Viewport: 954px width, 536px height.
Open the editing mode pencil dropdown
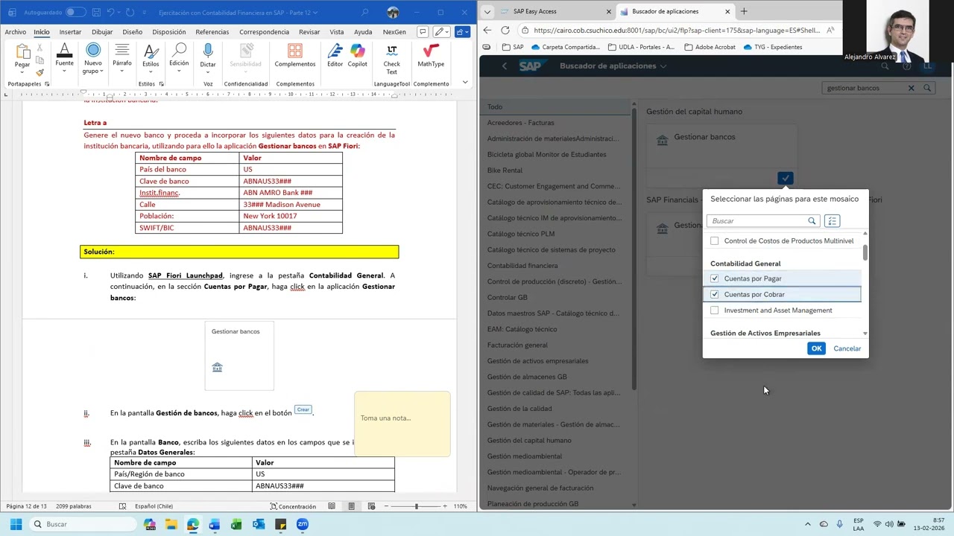[x=443, y=32]
